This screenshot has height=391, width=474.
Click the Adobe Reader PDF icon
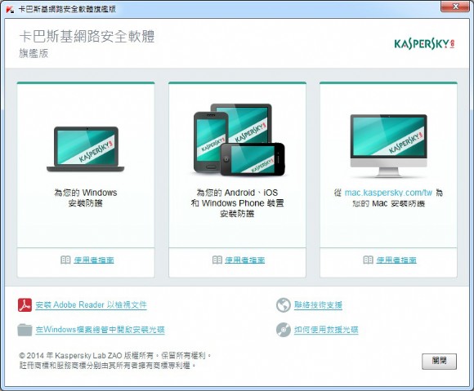pyautogui.click(x=25, y=305)
